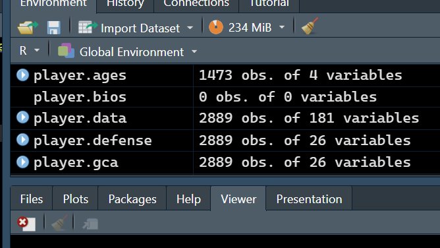This screenshot has height=248, width=440.
Task: Click '0 obs. of 0 variables' value
Action: (x=288, y=97)
